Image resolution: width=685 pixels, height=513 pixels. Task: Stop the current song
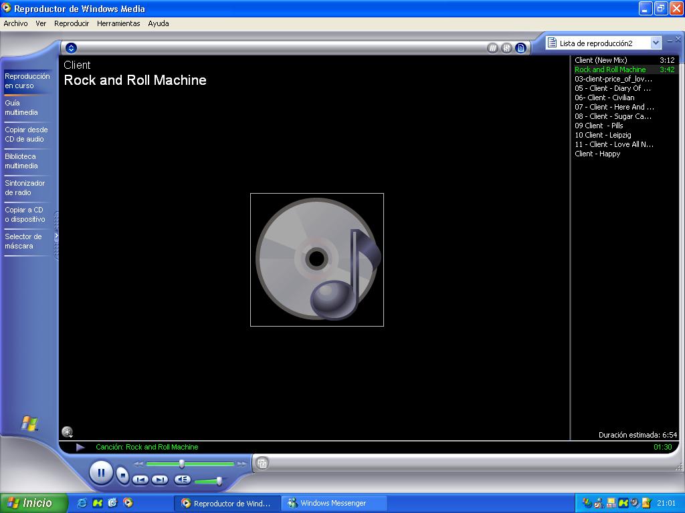tap(123, 475)
